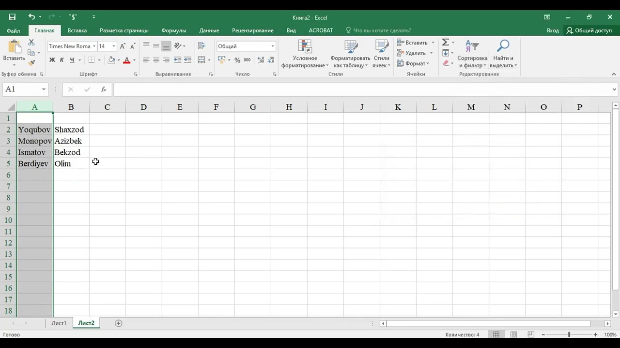Toggle Underline formatting button

tap(72, 60)
